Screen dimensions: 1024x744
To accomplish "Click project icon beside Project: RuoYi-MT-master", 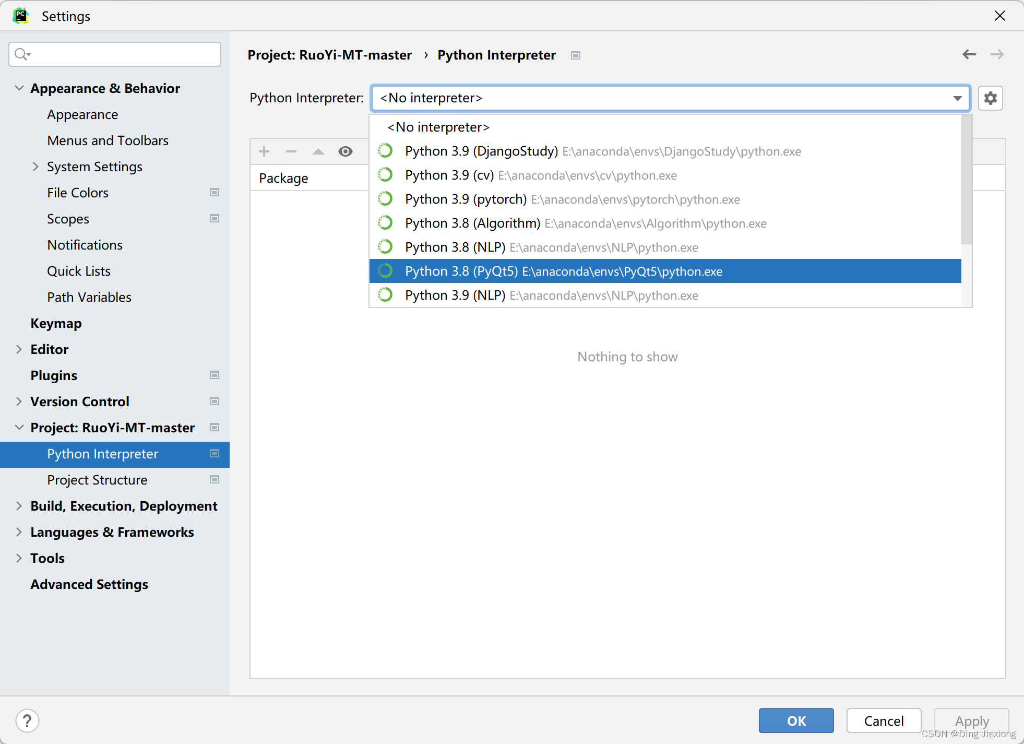I will click(x=214, y=428).
